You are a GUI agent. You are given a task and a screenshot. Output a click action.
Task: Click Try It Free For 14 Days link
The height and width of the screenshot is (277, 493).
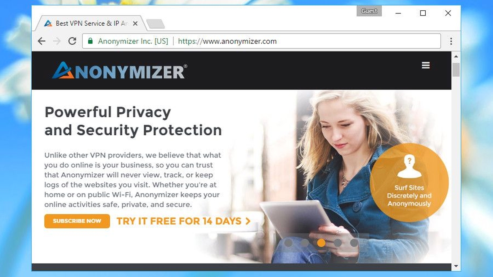click(x=184, y=221)
